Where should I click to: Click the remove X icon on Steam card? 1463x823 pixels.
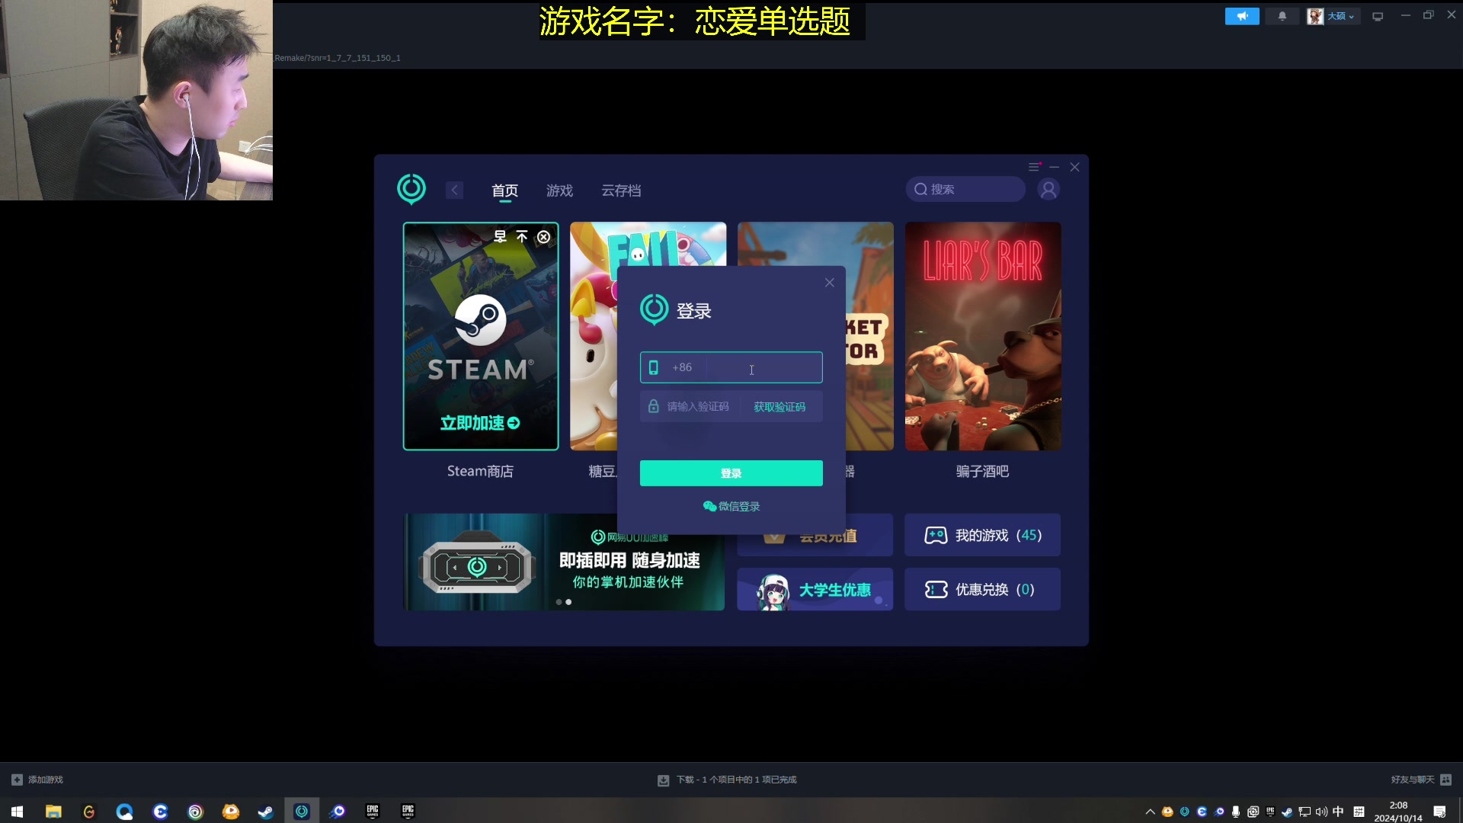click(x=543, y=237)
